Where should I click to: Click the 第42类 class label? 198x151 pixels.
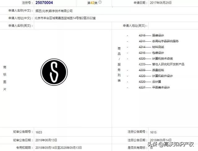(92, 3)
